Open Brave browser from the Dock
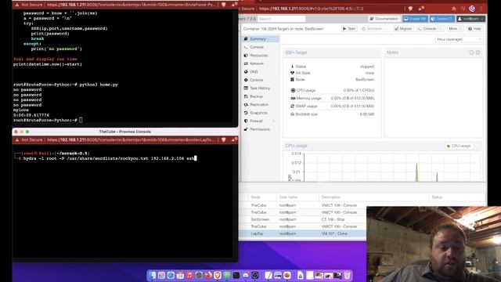 click(x=218, y=275)
